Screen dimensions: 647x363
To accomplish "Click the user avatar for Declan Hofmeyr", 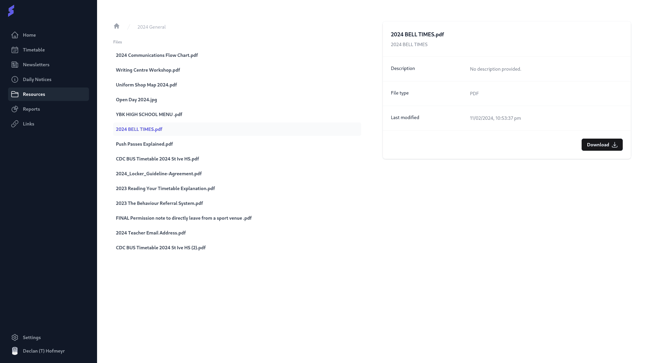I will pos(15,351).
